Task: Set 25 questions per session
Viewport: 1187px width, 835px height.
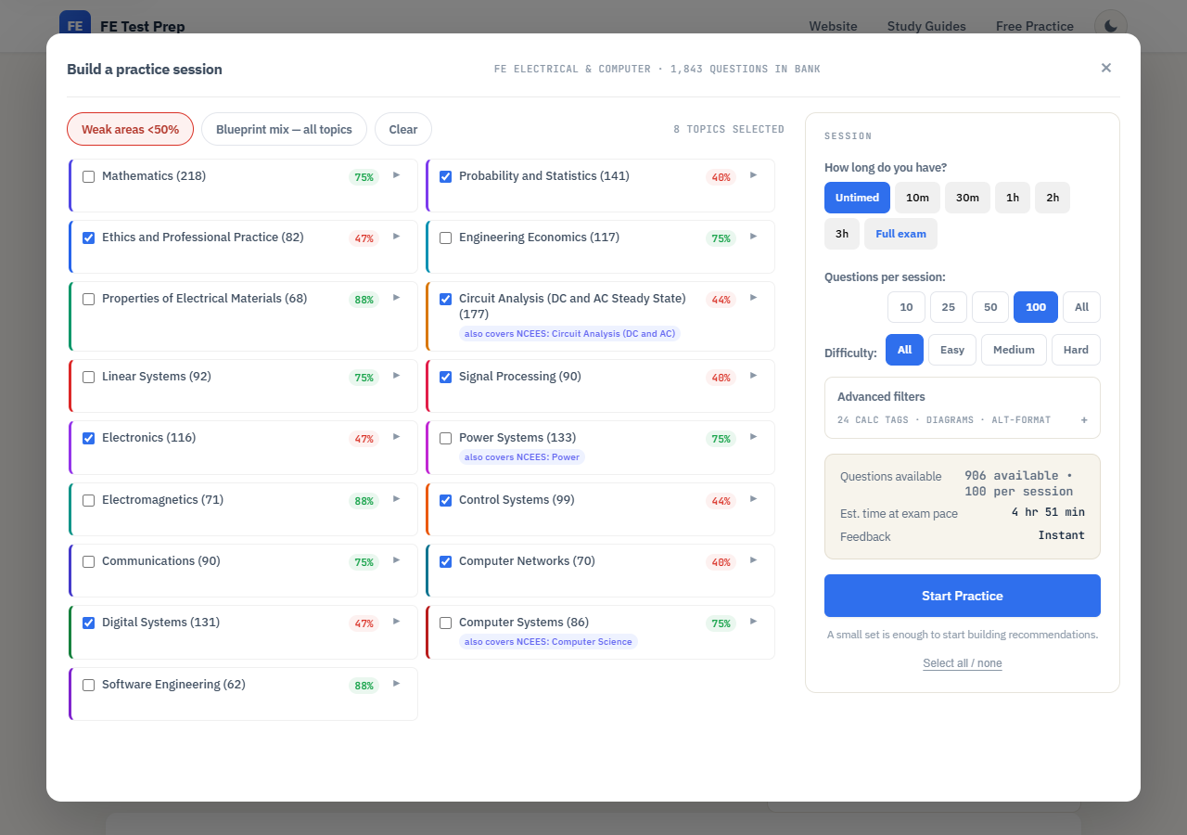Action: click(x=949, y=307)
